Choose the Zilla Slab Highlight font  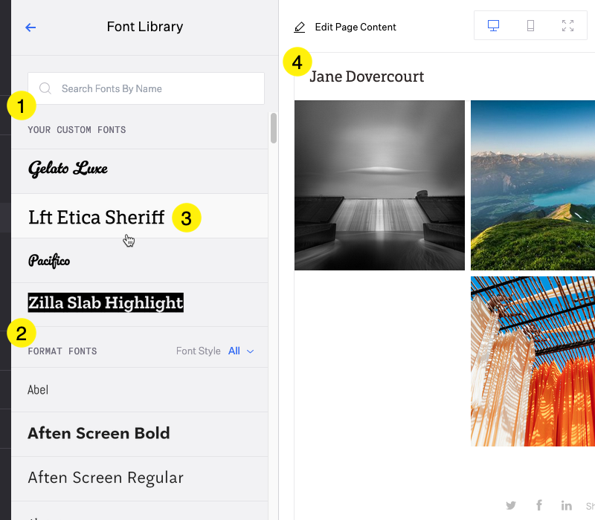click(x=140, y=305)
